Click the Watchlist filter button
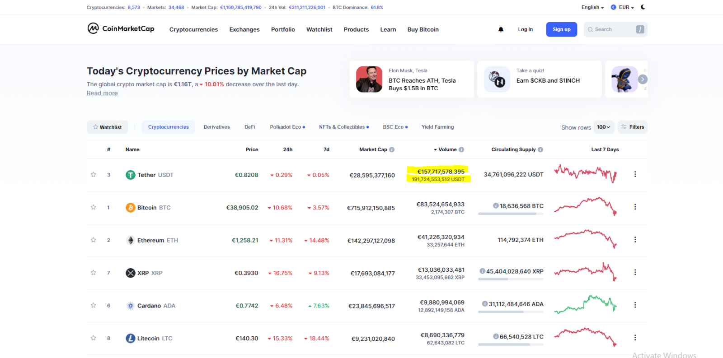This screenshot has height=358, width=723. pos(108,127)
